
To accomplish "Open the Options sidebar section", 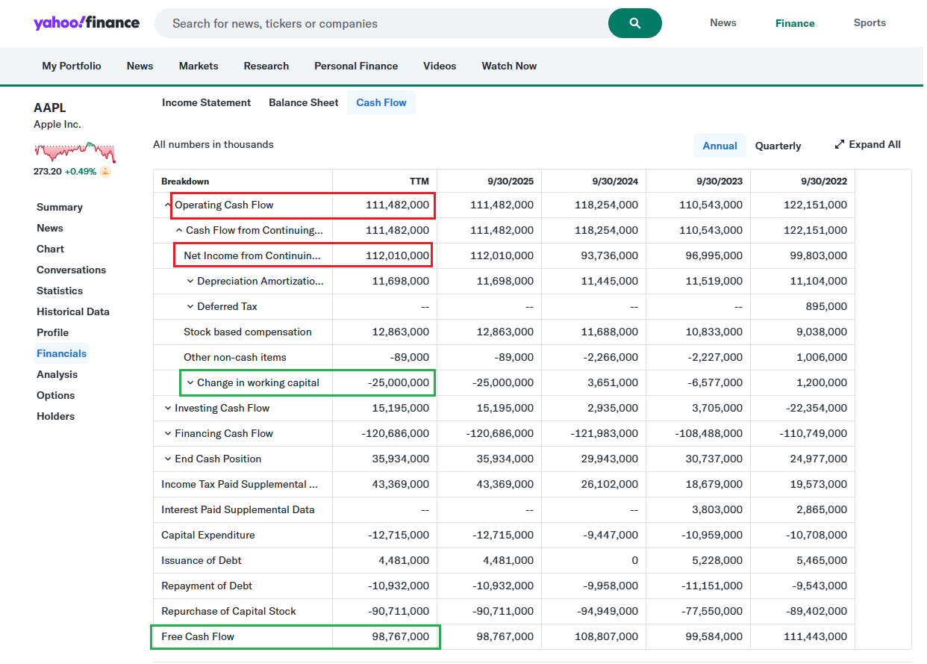I will [55, 395].
